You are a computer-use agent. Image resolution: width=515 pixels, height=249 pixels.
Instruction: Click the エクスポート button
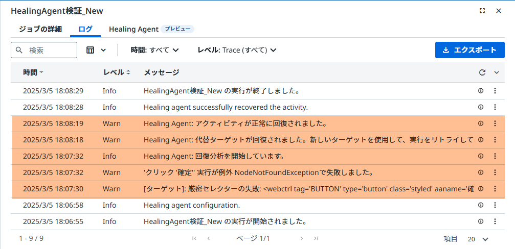[469, 50]
